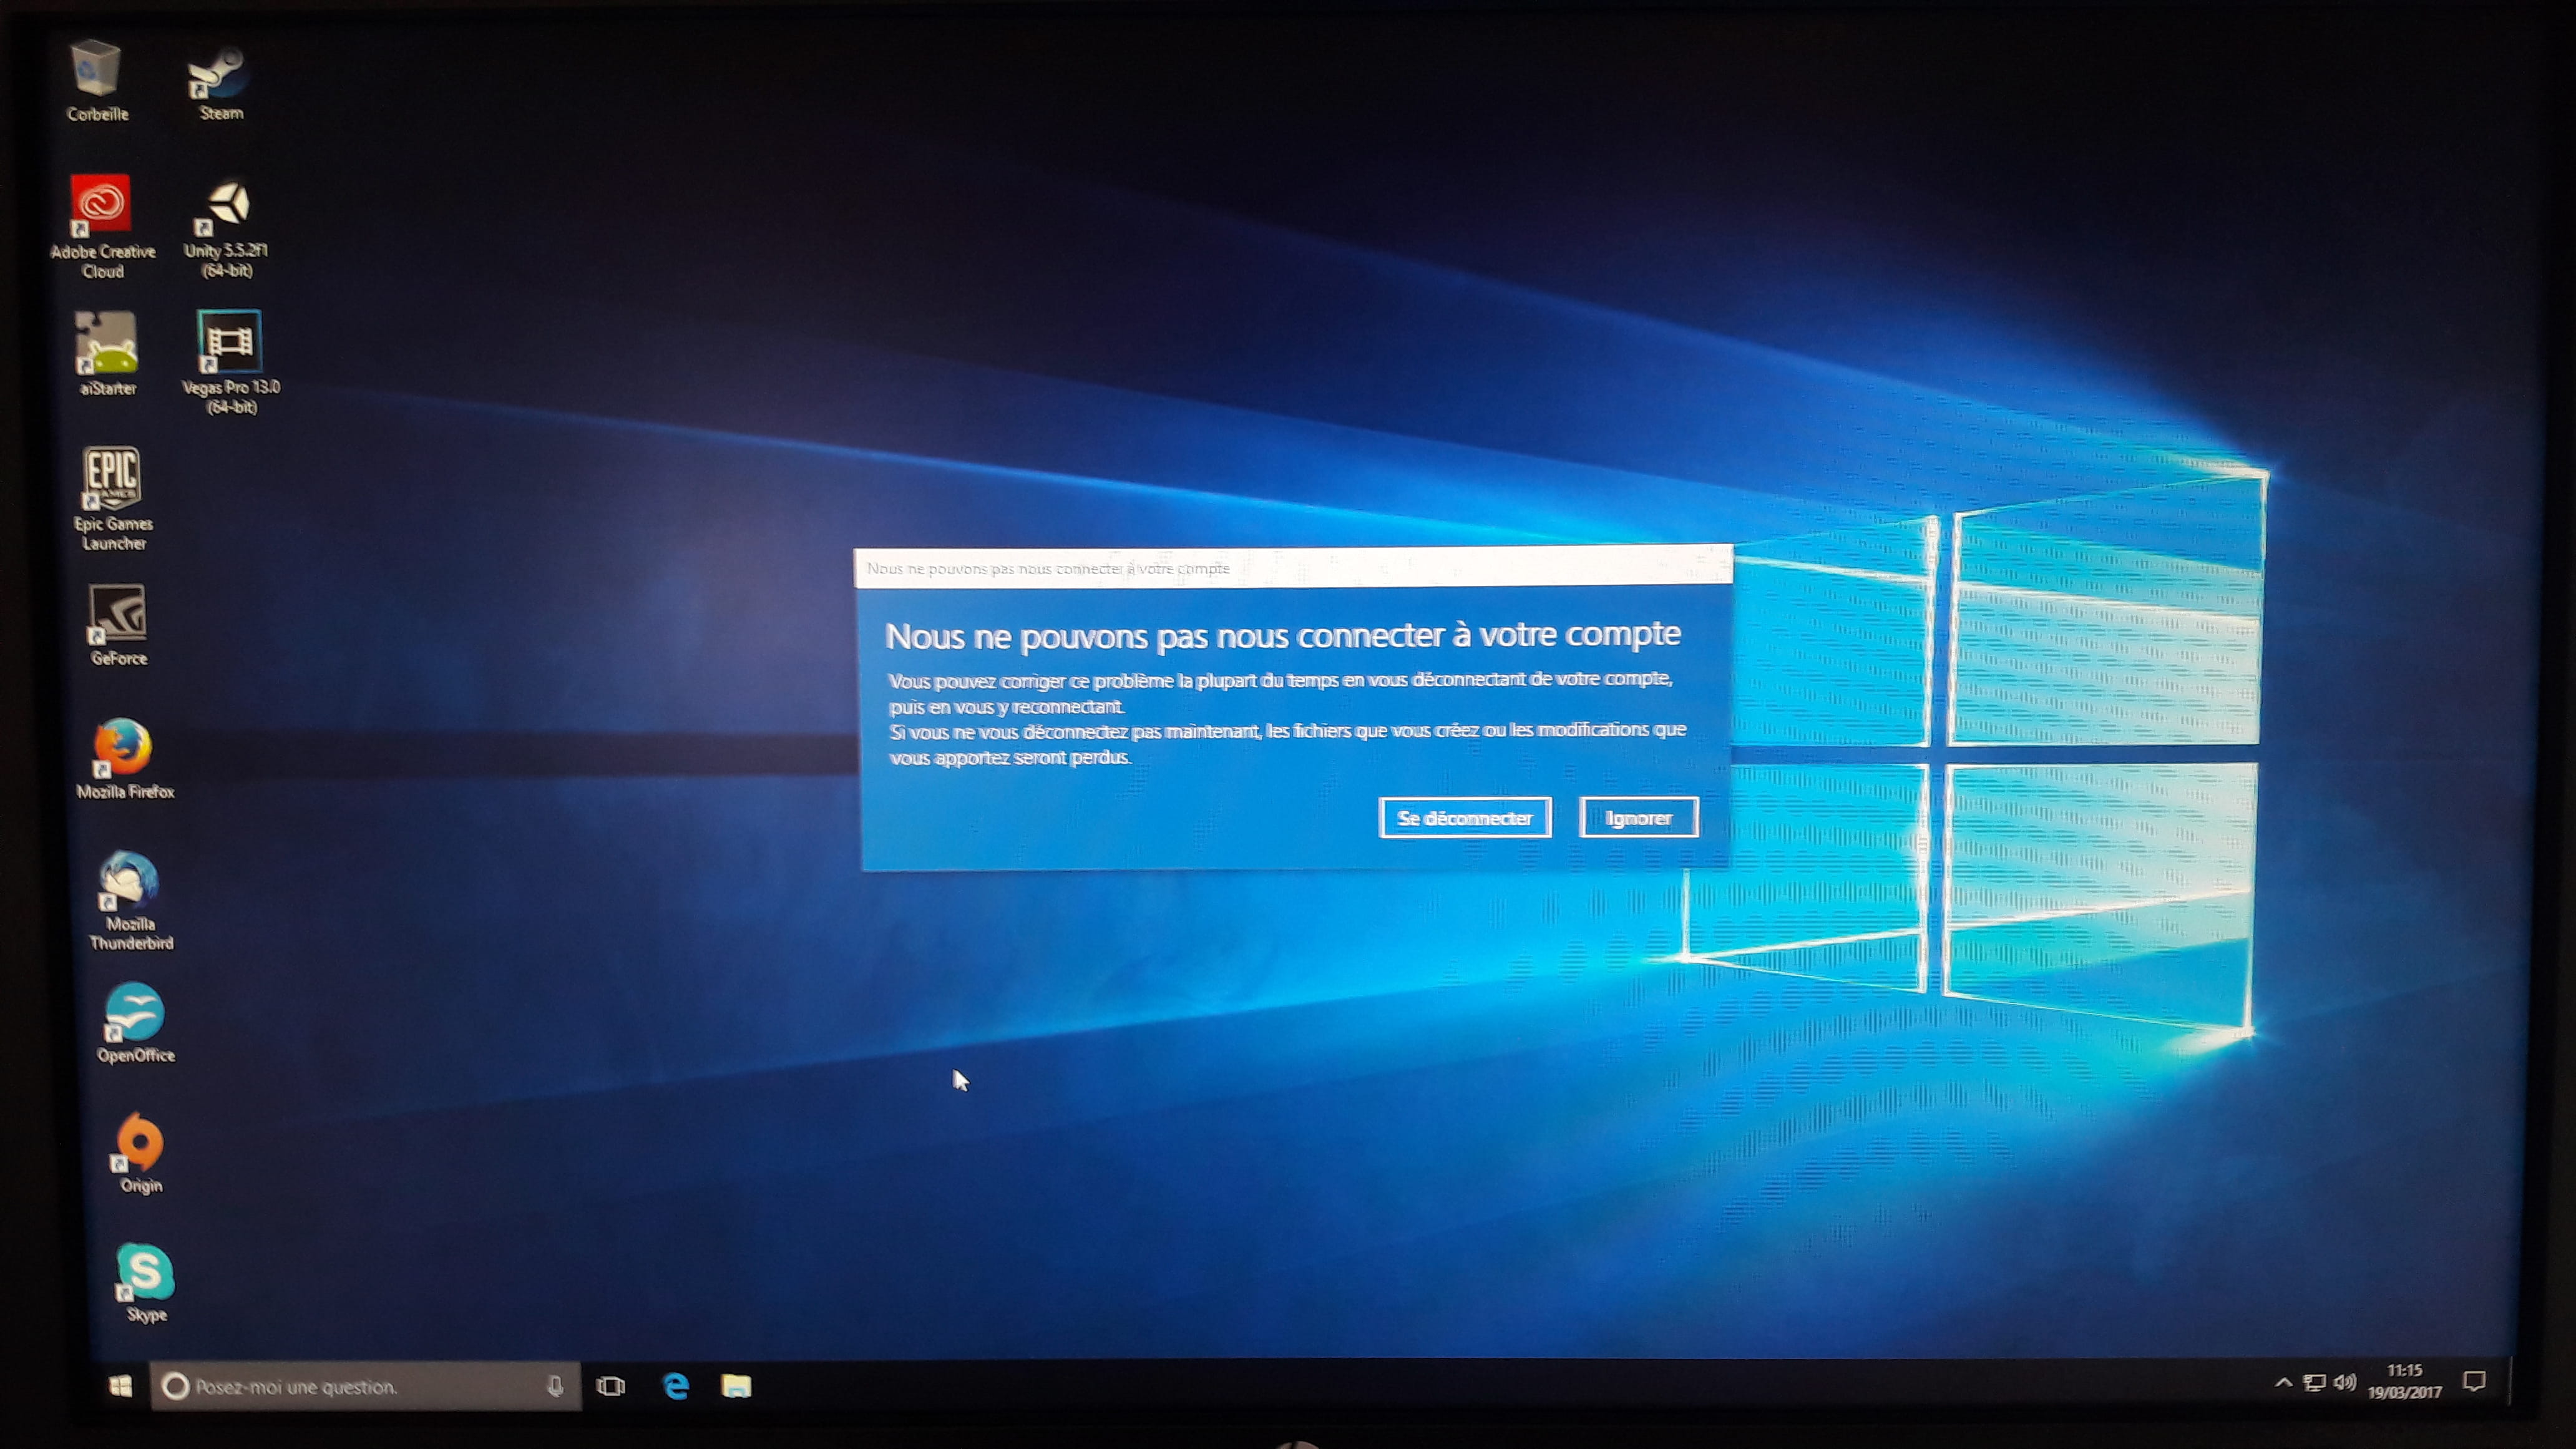
Task: Select the Unity 5.5.2f1 shortcut
Action: (x=227, y=229)
